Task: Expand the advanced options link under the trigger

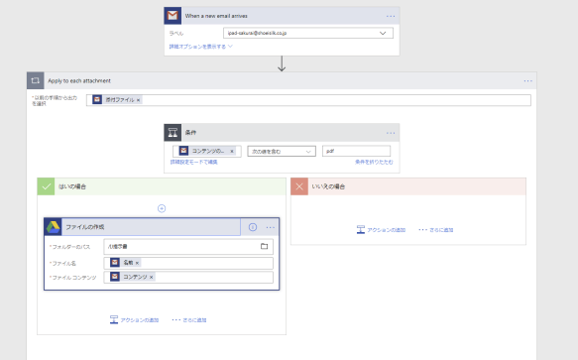Action: point(200,47)
